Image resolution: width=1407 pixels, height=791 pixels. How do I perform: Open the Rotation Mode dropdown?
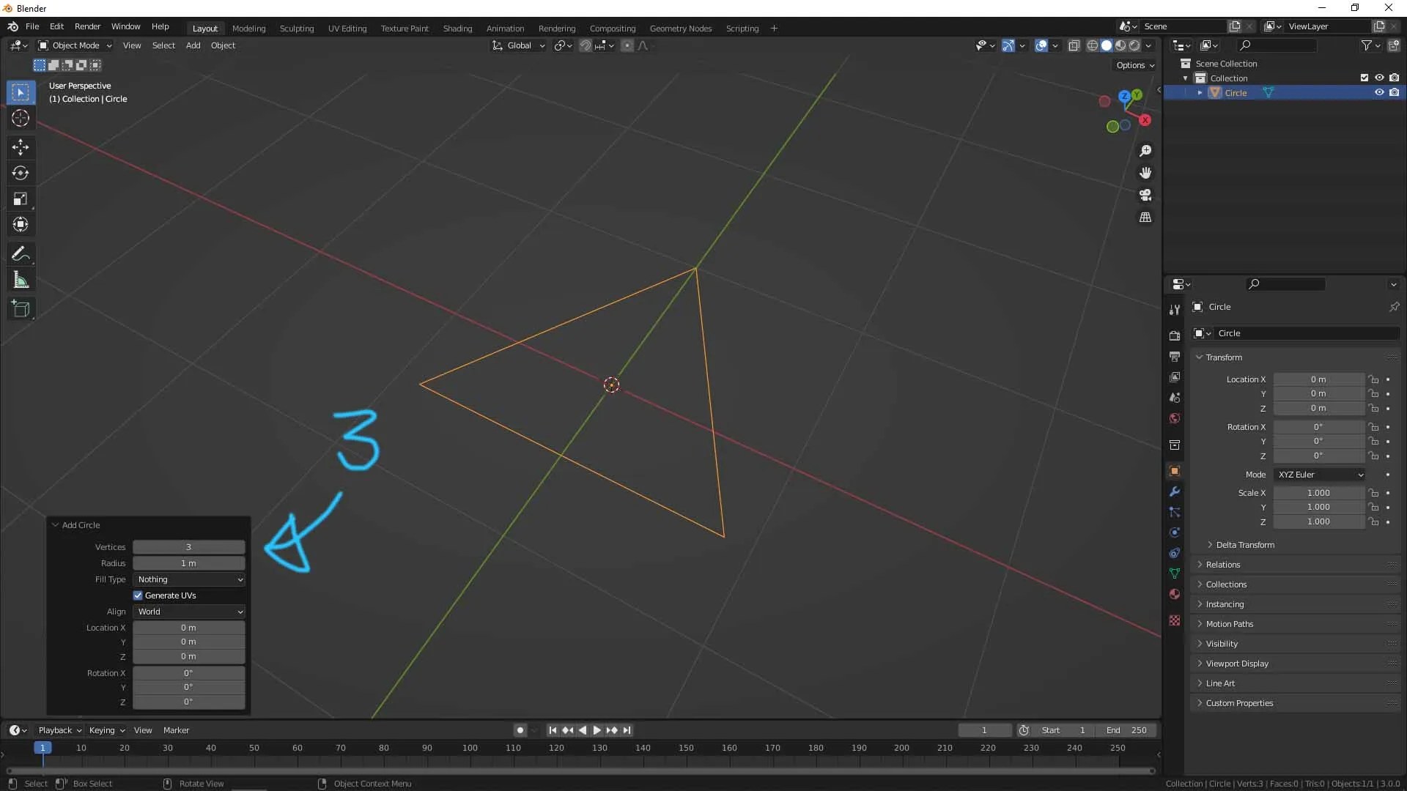tap(1319, 475)
